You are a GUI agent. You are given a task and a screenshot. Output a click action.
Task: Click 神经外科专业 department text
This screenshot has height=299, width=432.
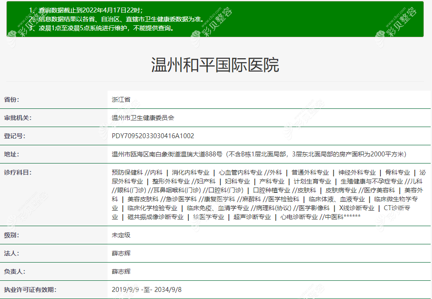(357, 173)
